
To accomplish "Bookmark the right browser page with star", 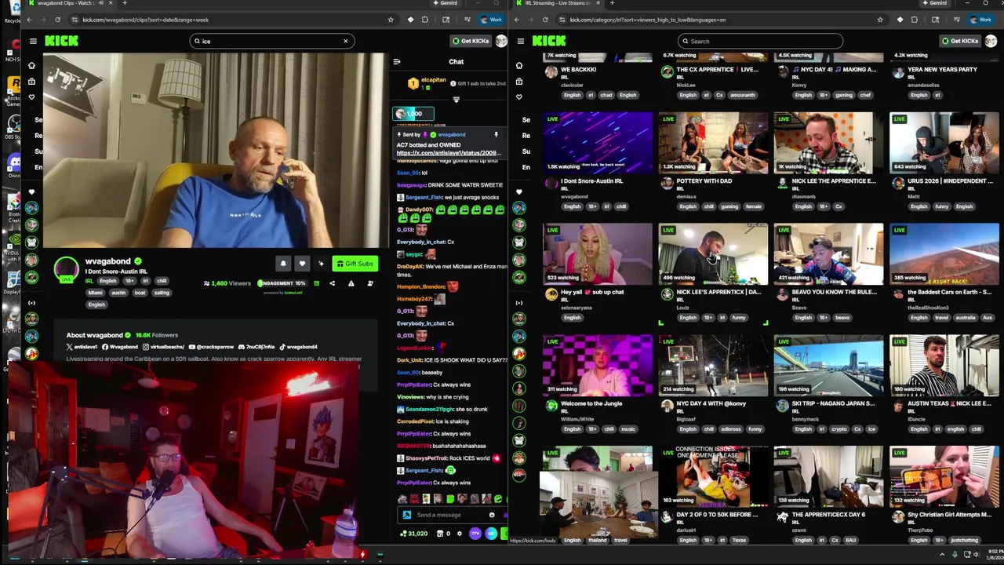I will [x=880, y=20].
